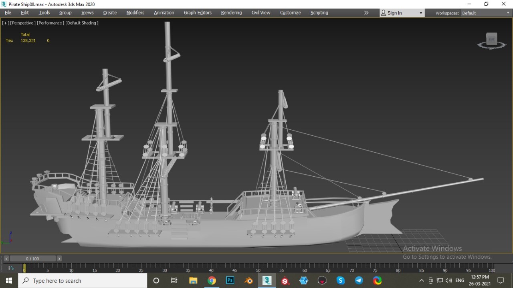
Task: Step the time slider back one frame
Action: 6,259
